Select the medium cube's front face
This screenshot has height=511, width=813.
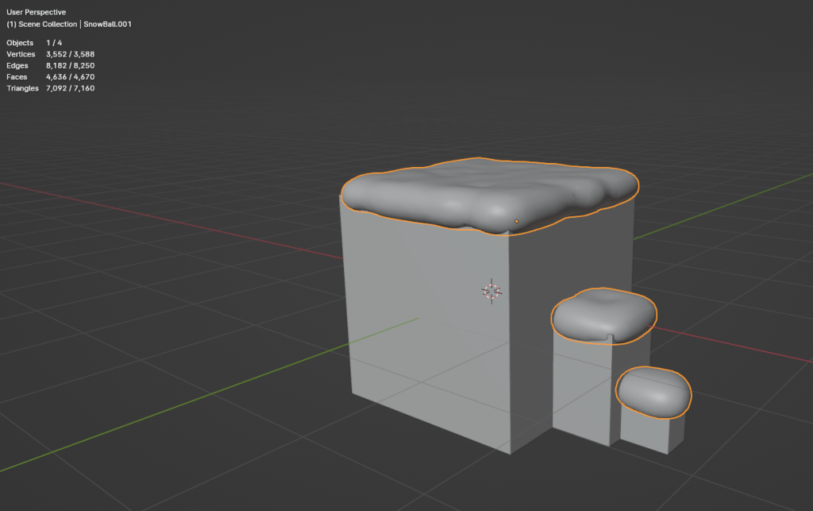tap(580, 389)
